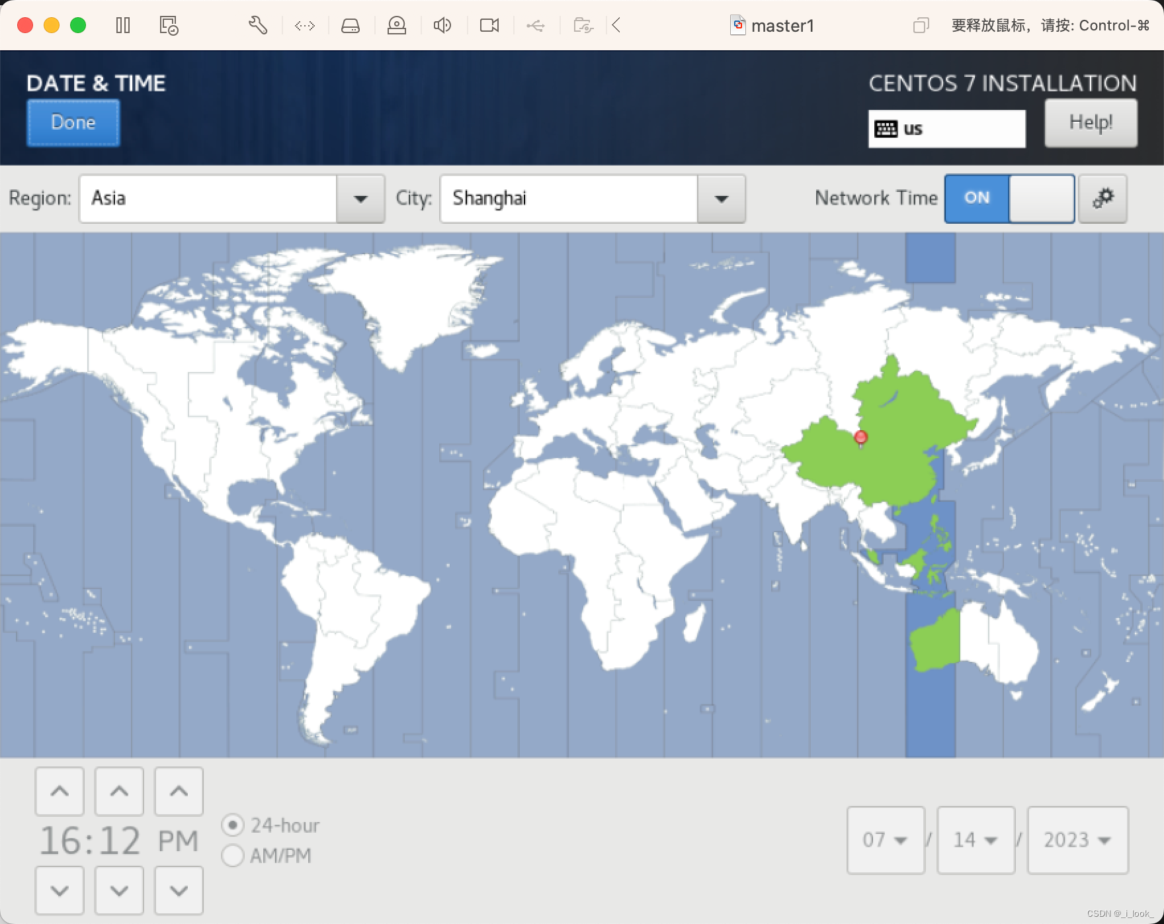Decrease the hour value
Screen dimensions: 1164x924
click(60, 890)
